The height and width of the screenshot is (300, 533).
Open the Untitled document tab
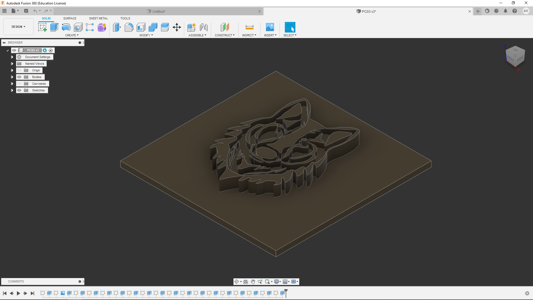(159, 11)
